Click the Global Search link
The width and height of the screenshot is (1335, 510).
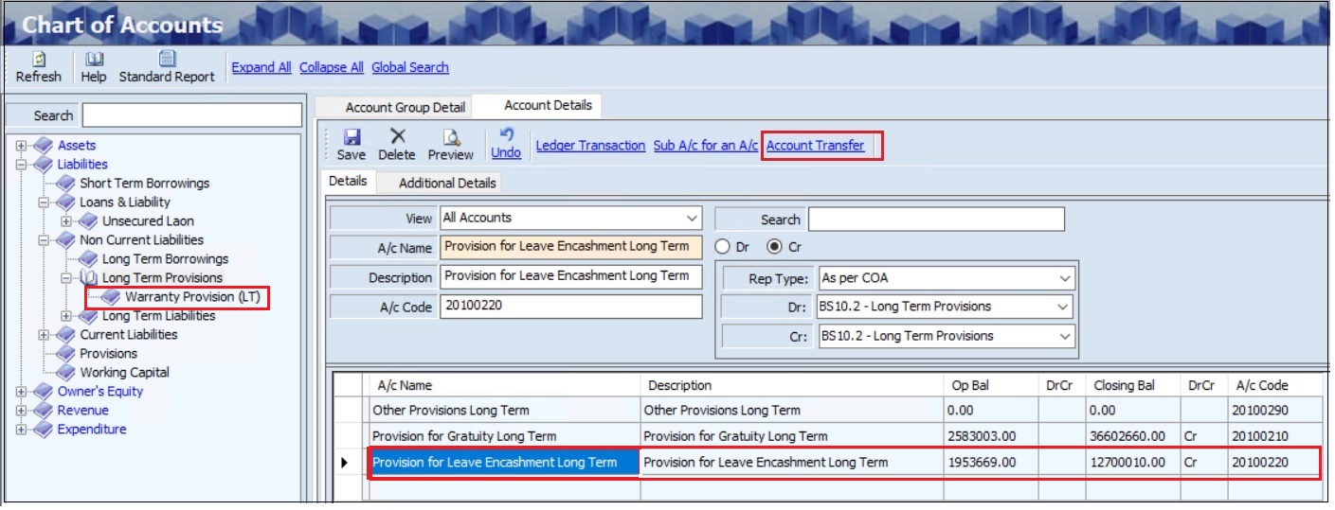409,67
